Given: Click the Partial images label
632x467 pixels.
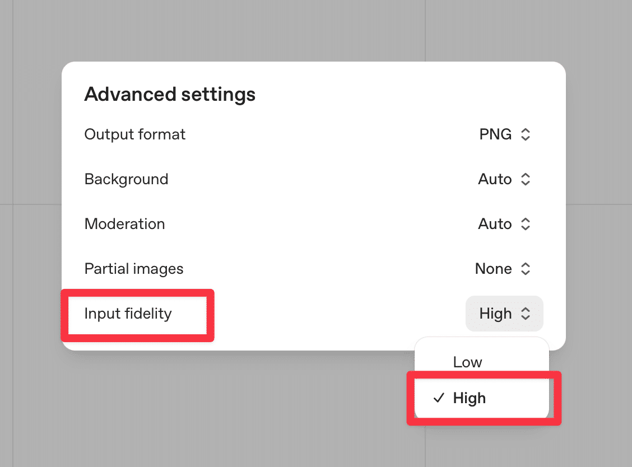Looking at the screenshot, I should click(x=133, y=269).
